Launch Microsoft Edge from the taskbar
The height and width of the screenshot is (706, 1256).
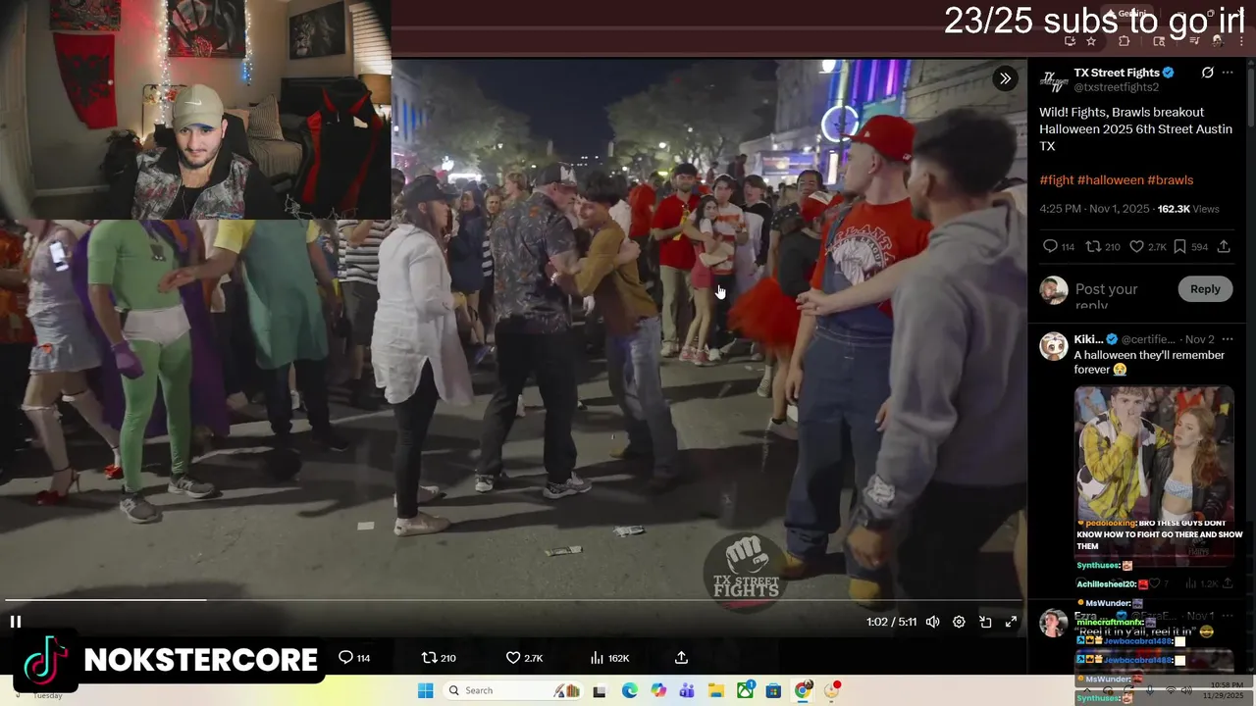[x=629, y=690]
